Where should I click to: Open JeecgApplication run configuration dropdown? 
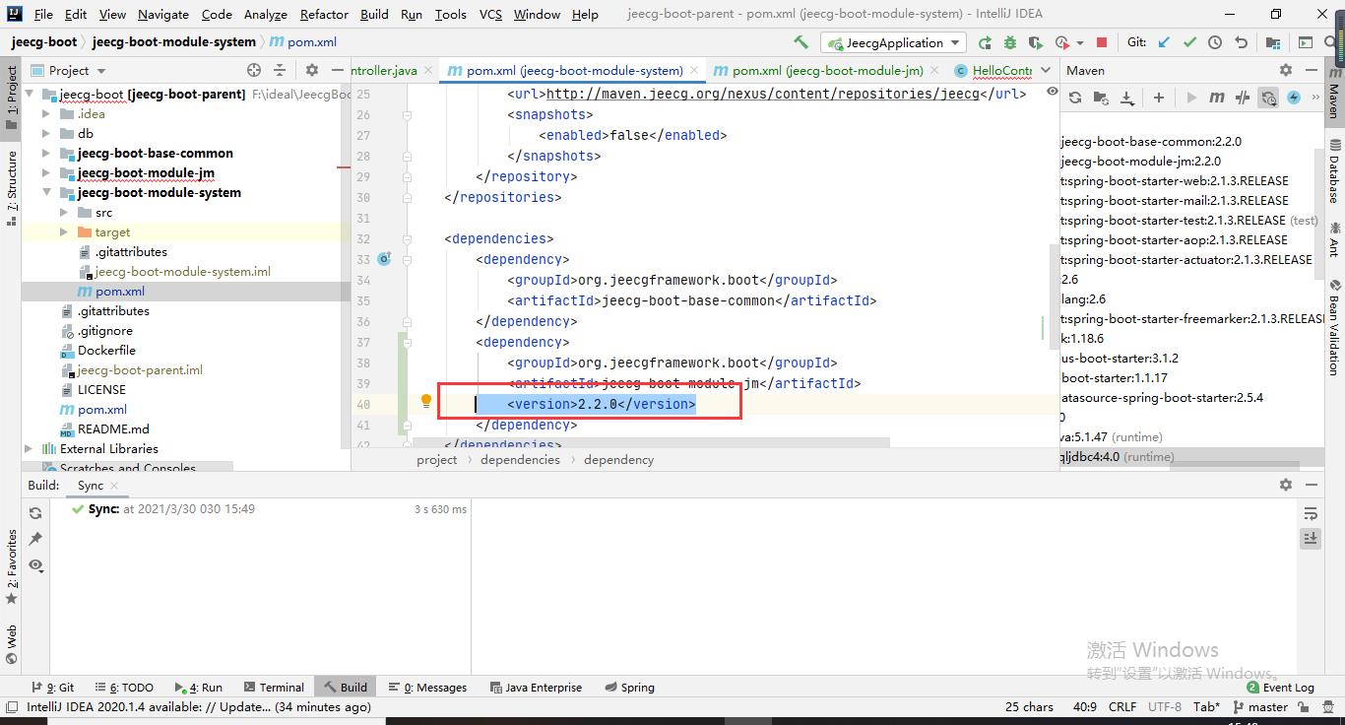pyautogui.click(x=895, y=42)
